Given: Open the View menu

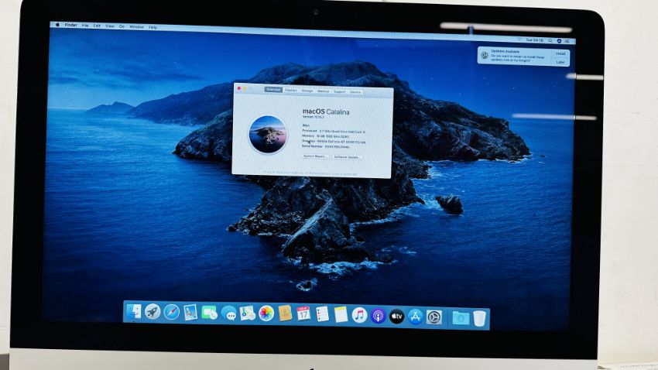Looking at the screenshot, I should (110, 26).
